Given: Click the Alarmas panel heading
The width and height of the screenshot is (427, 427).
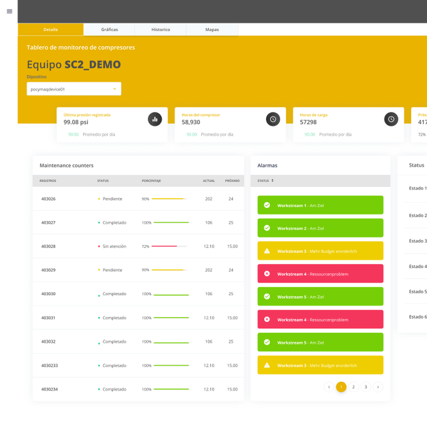Looking at the screenshot, I should click(267, 165).
